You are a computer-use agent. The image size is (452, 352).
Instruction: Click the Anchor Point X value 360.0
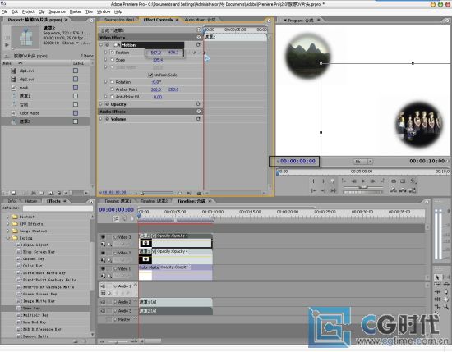[156, 89]
